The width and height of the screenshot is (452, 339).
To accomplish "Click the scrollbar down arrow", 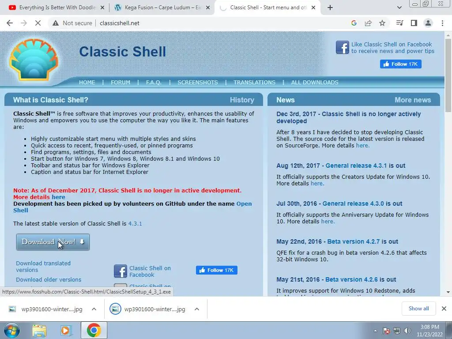I will click(448, 292).
